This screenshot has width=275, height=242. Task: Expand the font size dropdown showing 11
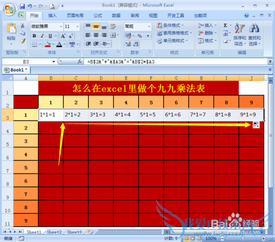pos(78,26)
